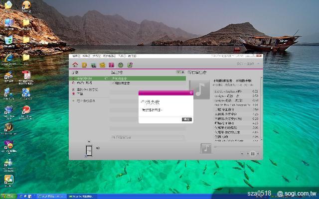Click the sign-in link at top right
The height and width of the screenshot is (199, 319).
245,64
